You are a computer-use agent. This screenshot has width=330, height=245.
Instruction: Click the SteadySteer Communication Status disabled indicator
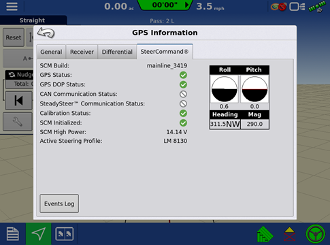[183, 103]
